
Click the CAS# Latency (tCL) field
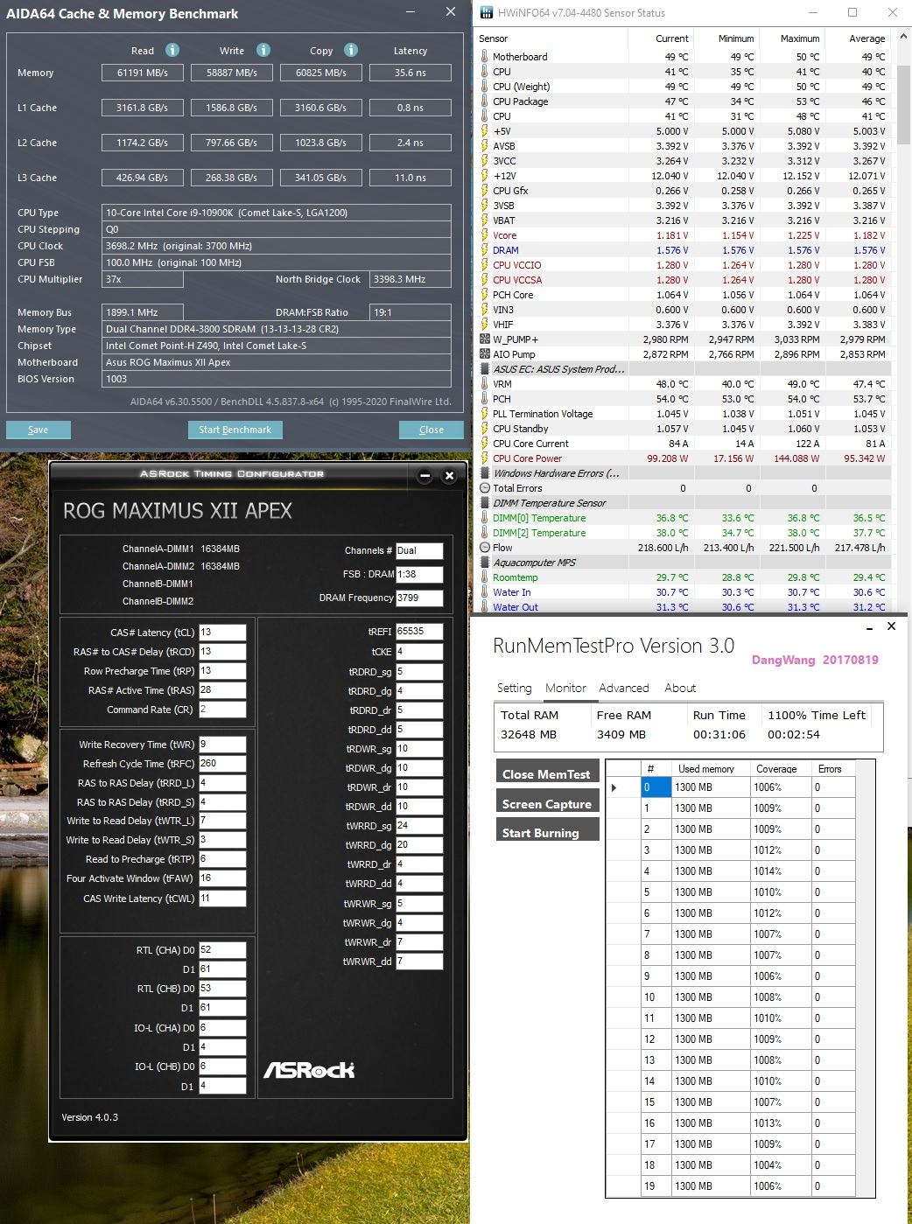point(222,633)
